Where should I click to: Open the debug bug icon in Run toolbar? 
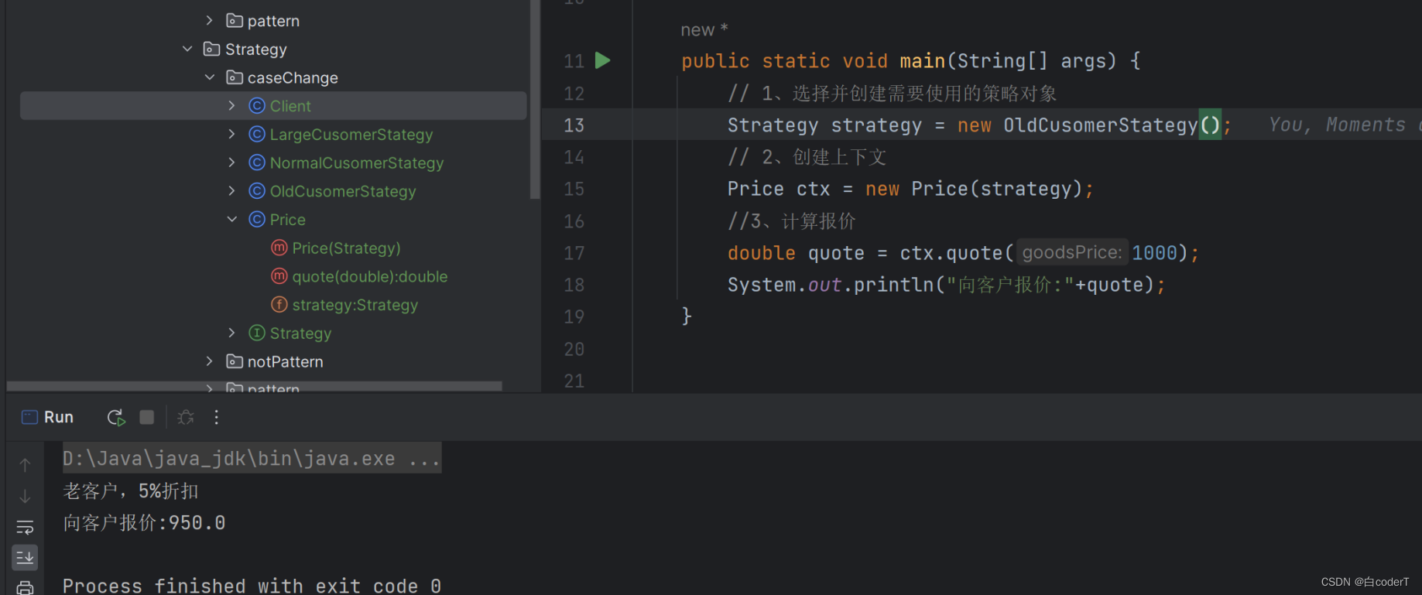tap(186, 418)
